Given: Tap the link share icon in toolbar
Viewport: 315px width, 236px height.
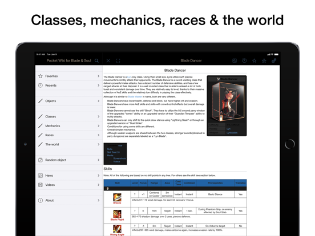Looking at the screenshot, I should [274, 60].
